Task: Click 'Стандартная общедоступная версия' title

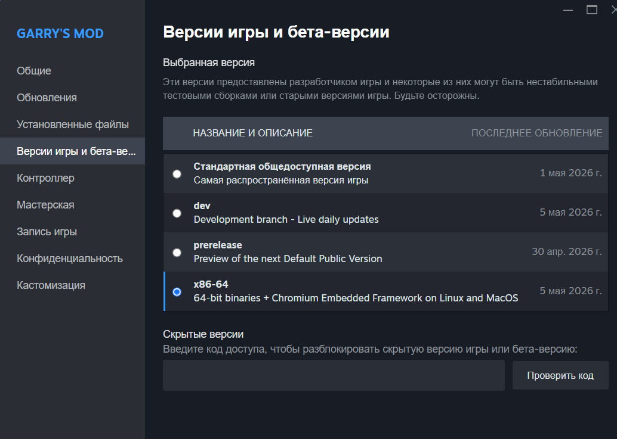Action: (282, 167)
